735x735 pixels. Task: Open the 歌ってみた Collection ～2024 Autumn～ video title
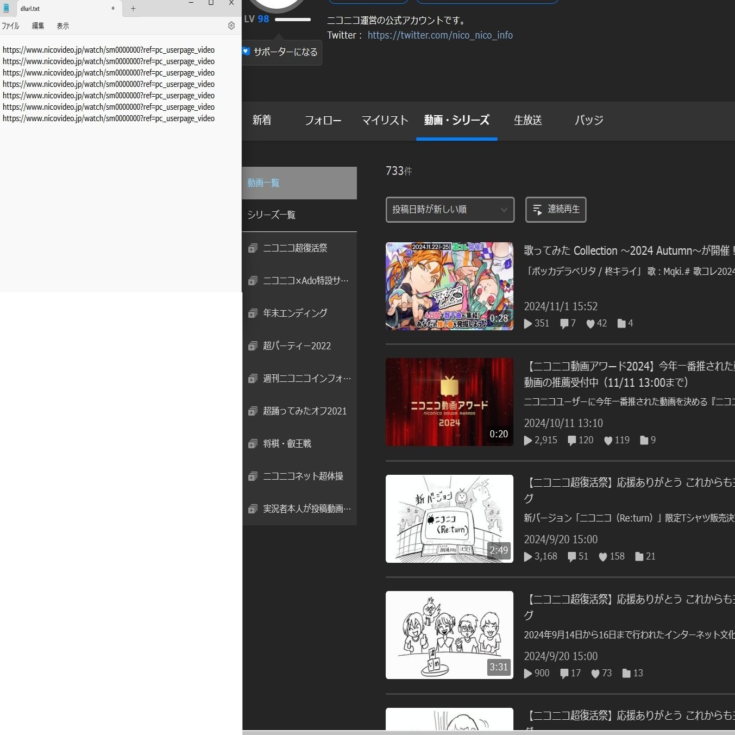[x=629, y=251]
